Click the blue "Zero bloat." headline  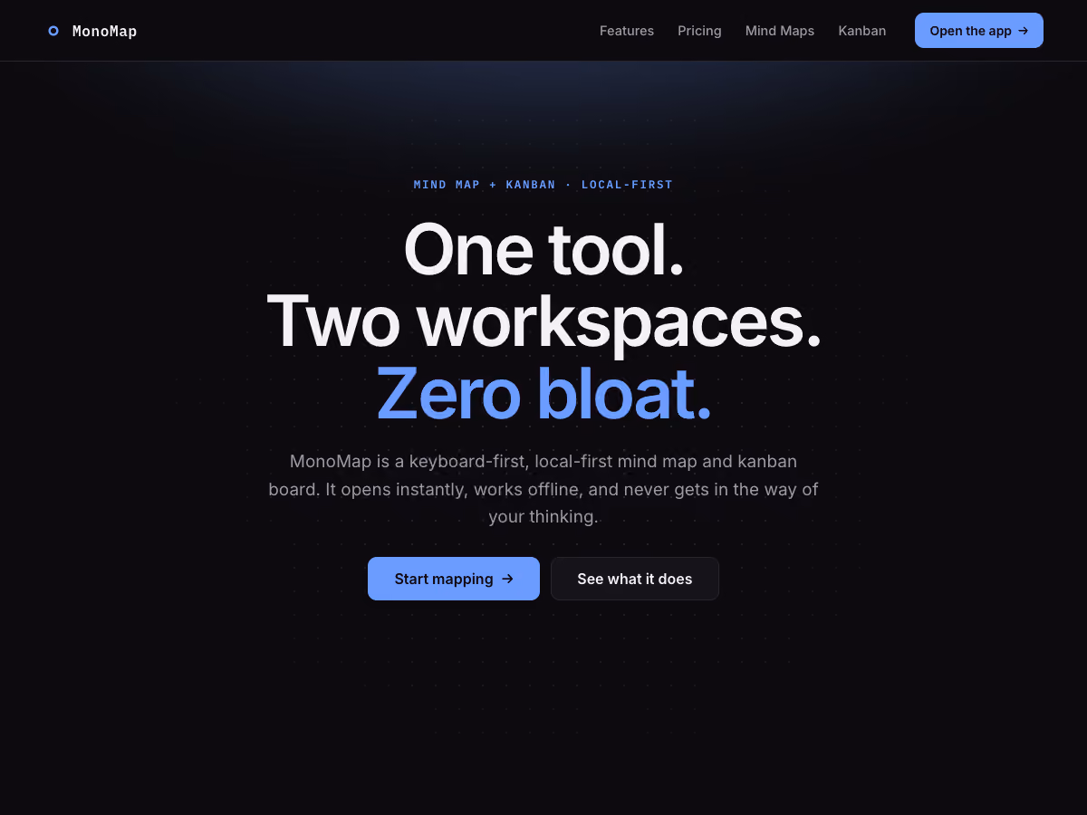tap(543, 393)
